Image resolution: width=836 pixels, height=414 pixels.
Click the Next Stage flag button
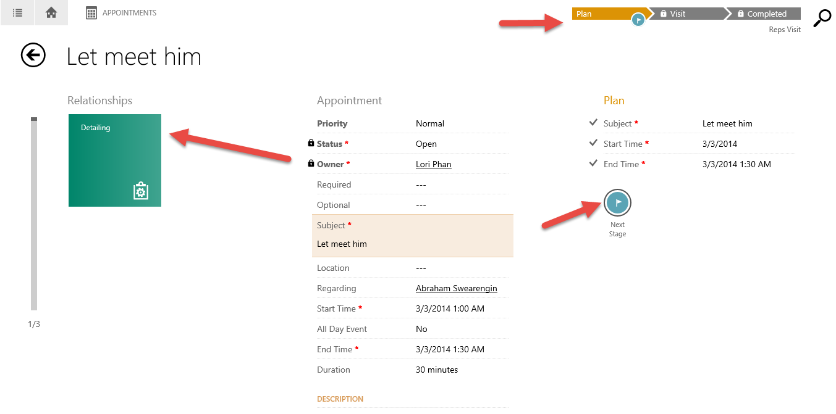pyautogui.click(x=617, y=202)
